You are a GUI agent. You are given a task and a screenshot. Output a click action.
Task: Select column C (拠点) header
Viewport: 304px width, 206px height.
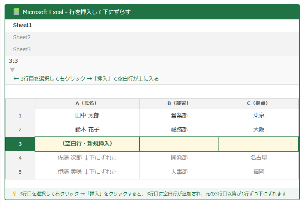258,103
